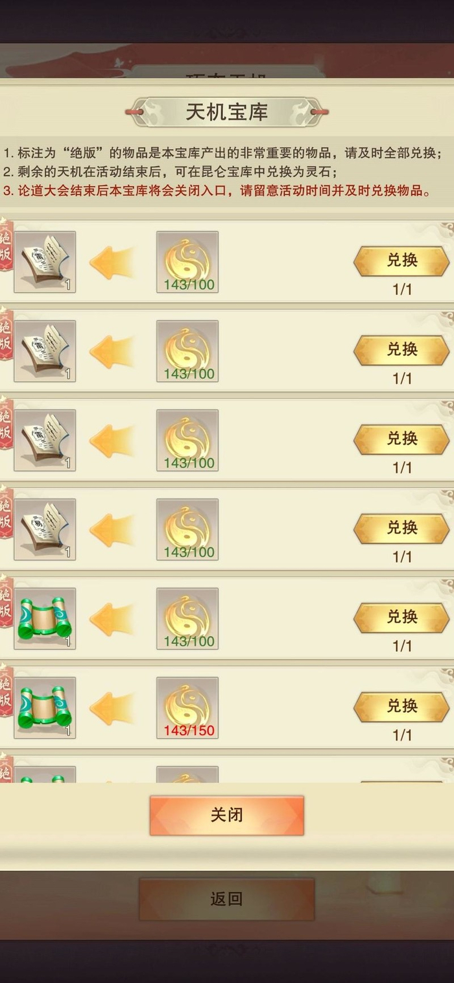Screen dimensions: 454x983
Task: Tap the 易 book icon in the fourth row
Action: coord(45,529)
